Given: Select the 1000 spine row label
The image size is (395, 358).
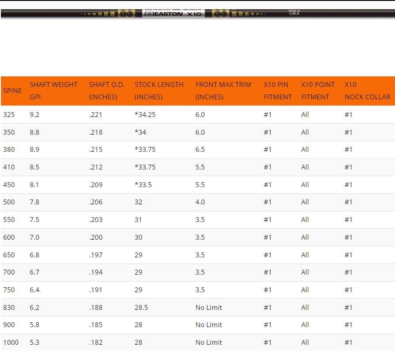Looking at the screenshot, I should point(11,343).
